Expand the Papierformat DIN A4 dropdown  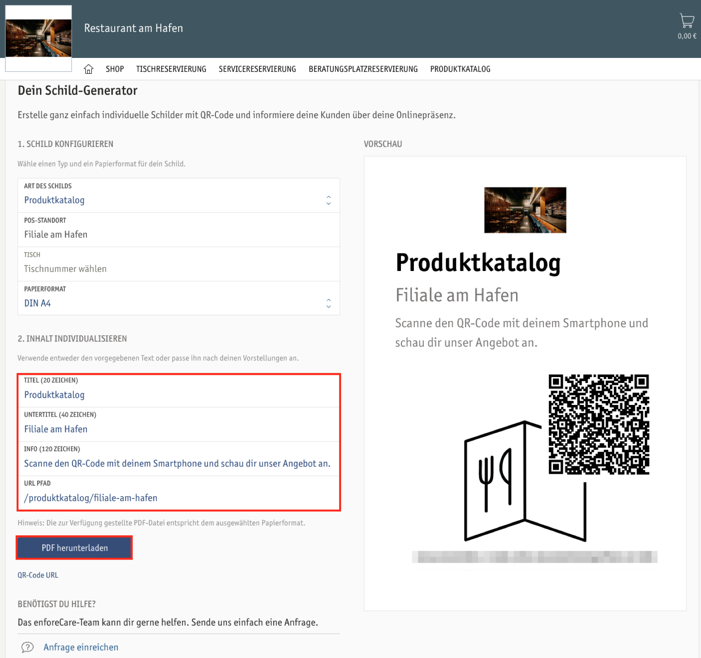tap(179, 298)
